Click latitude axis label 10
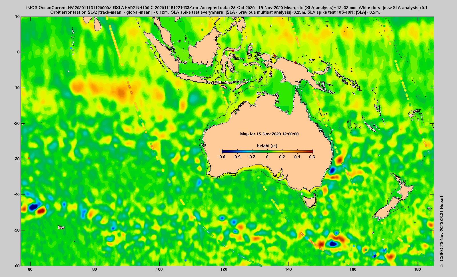 tap(17, 17)
